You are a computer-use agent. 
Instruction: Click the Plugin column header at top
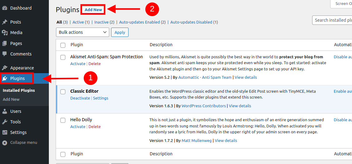pos(77,45)
